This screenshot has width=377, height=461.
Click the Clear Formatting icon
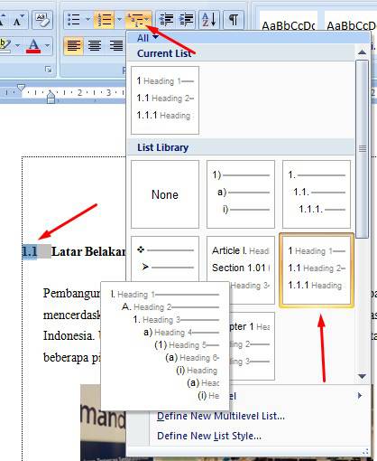(x=42, y=20)
